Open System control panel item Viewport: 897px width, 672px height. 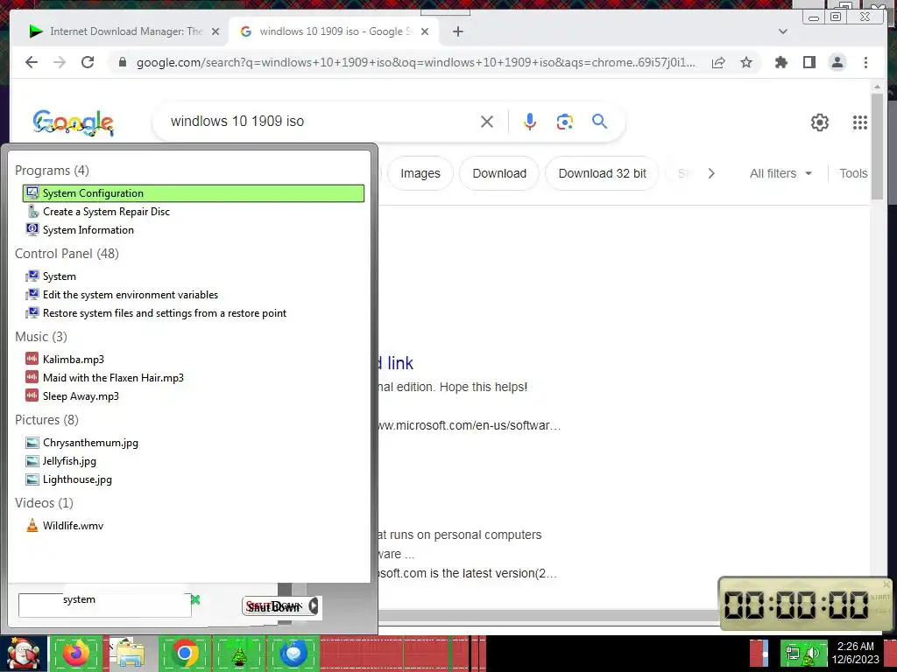pos(59,276)
